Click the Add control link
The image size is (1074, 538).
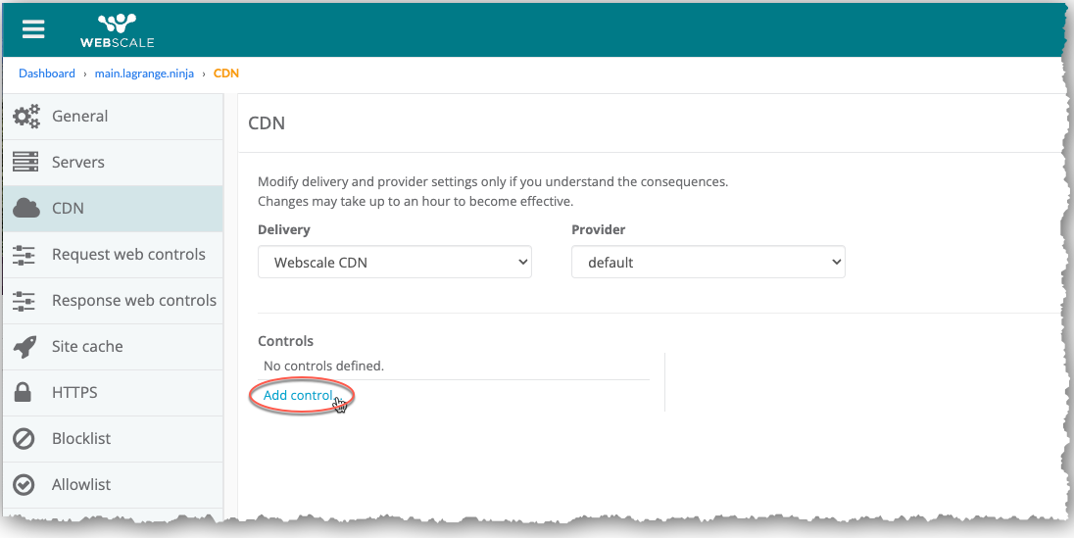click(298, 395)
